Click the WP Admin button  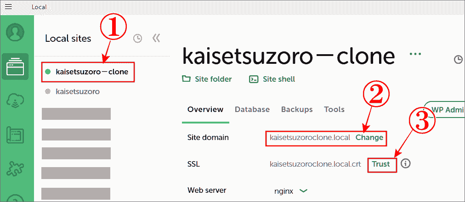tap(444, 110)
